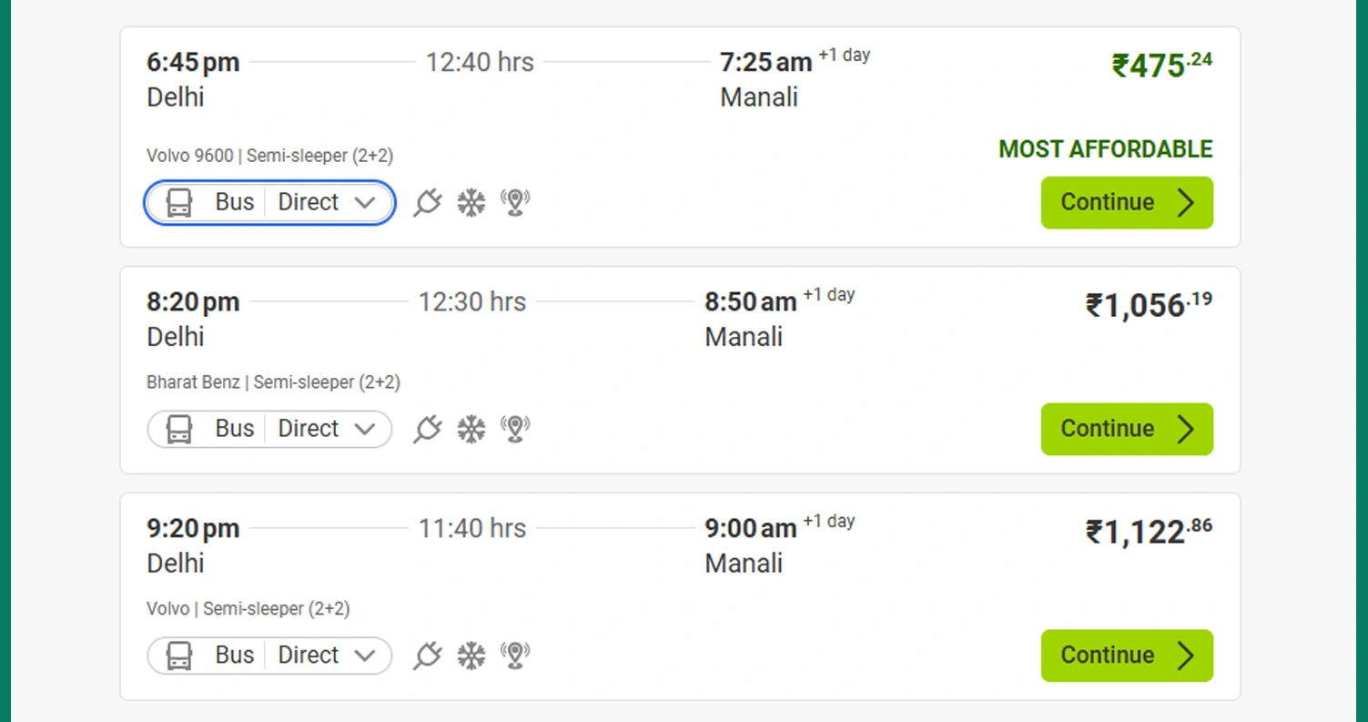Viewport: 1368px width, 722px height.
Task: Click the air conditioning snowflake on Volvo 9600 bus
Action: [471, 202]
